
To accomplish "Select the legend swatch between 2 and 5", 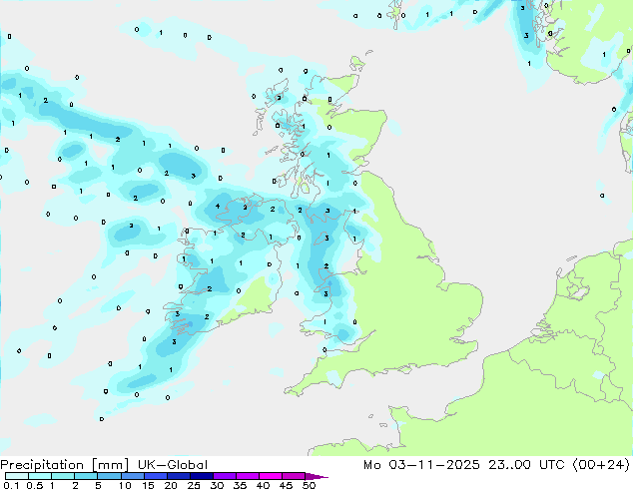I will [86, 476].
